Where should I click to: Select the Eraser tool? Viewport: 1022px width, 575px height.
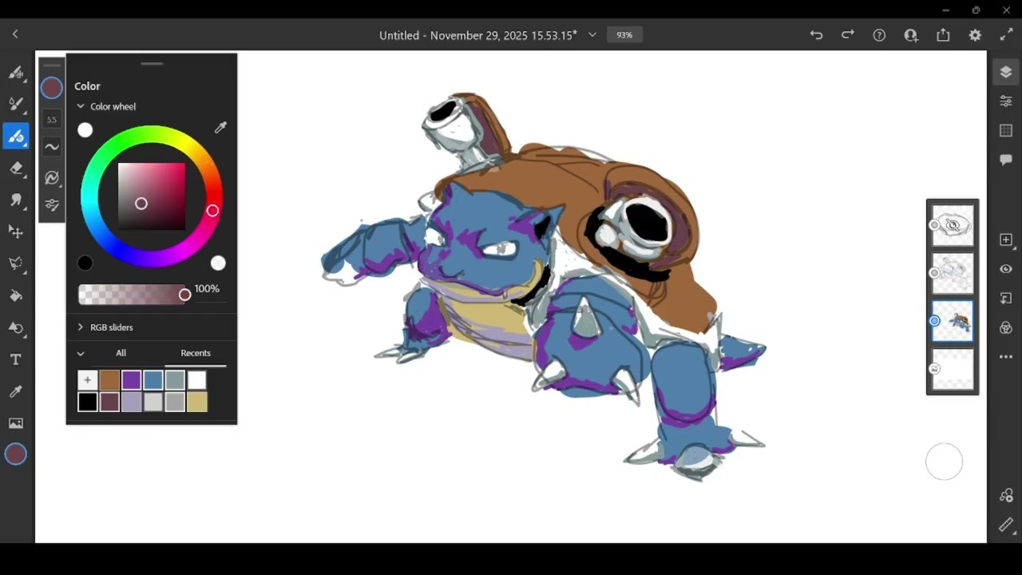[x=15, y=168]
